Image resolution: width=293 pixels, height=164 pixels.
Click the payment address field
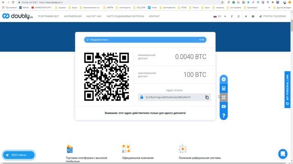[x=174, y=97]
